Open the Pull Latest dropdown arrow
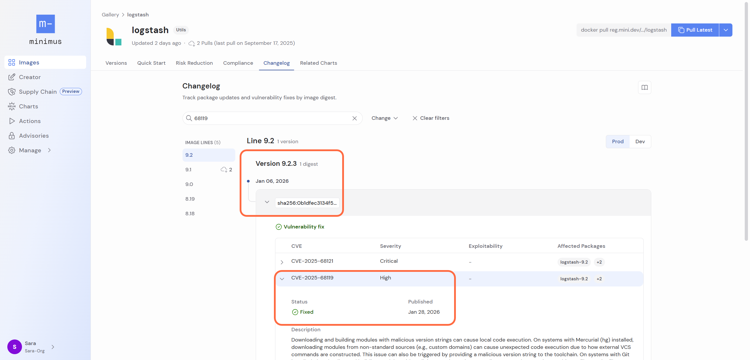The width and height of the screenshot is (750, 360). (x=726, y=30)
